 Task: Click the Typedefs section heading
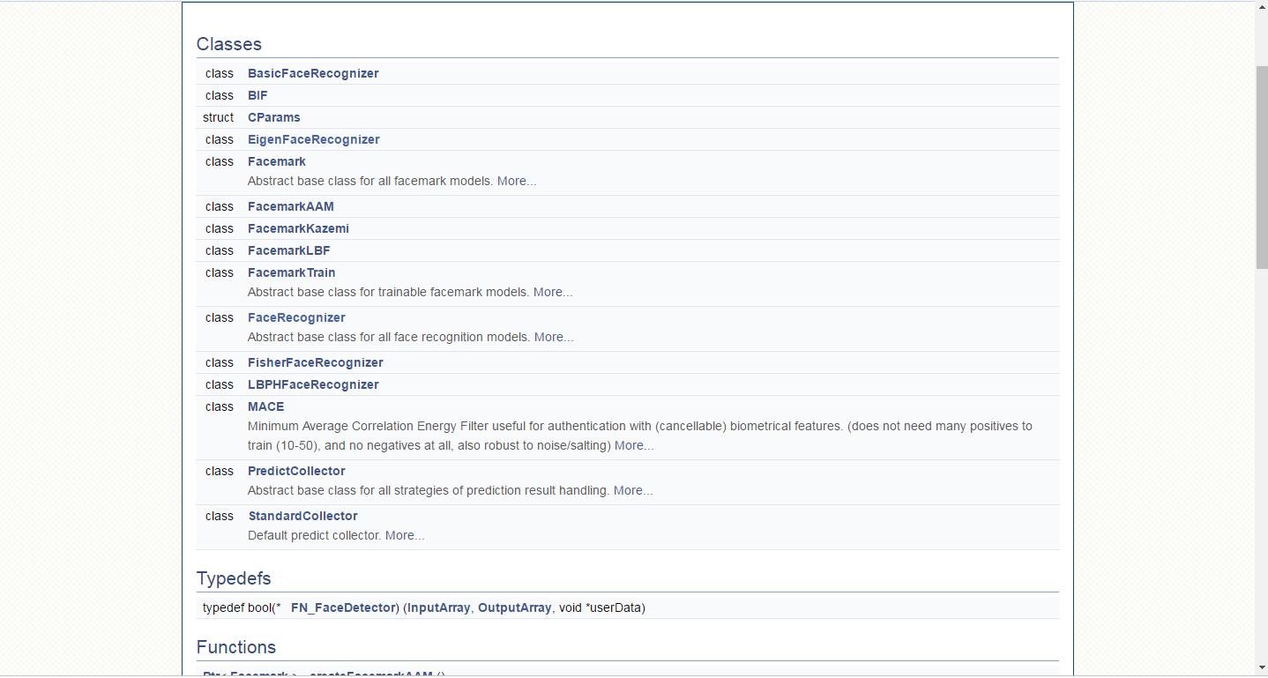[x=234, y=578]
